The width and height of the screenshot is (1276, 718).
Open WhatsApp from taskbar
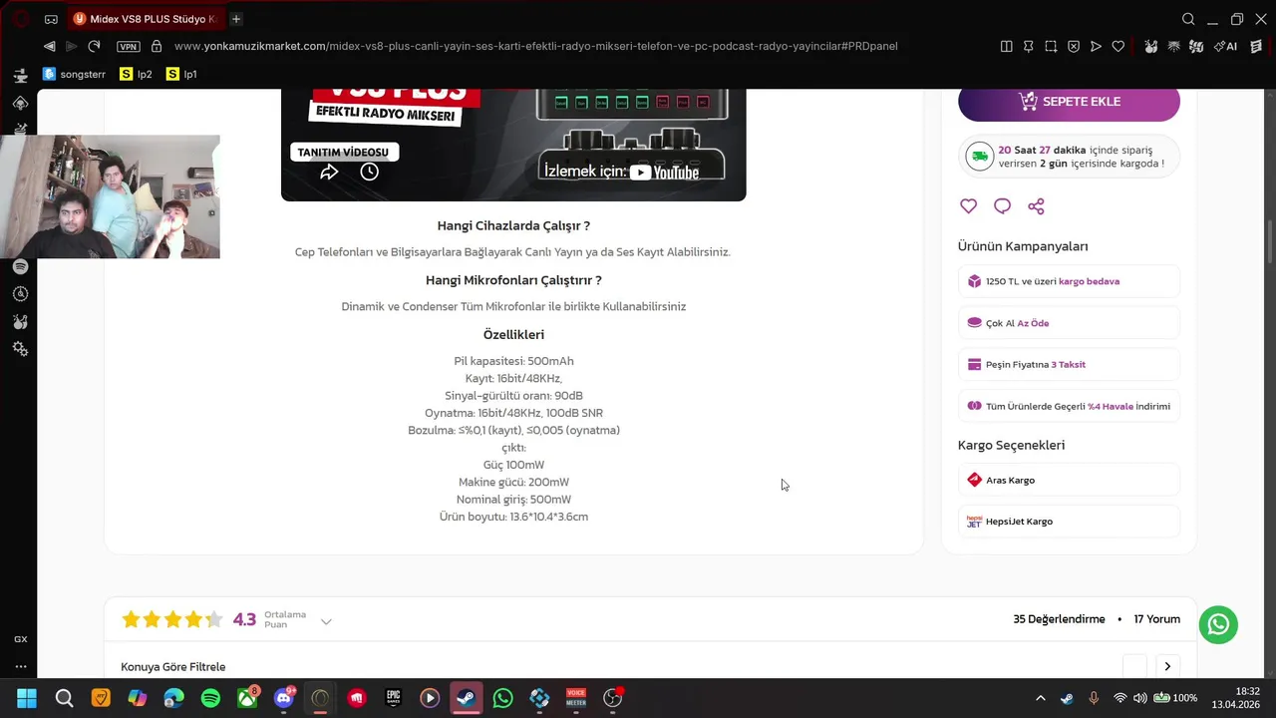[x=502, y=698]
